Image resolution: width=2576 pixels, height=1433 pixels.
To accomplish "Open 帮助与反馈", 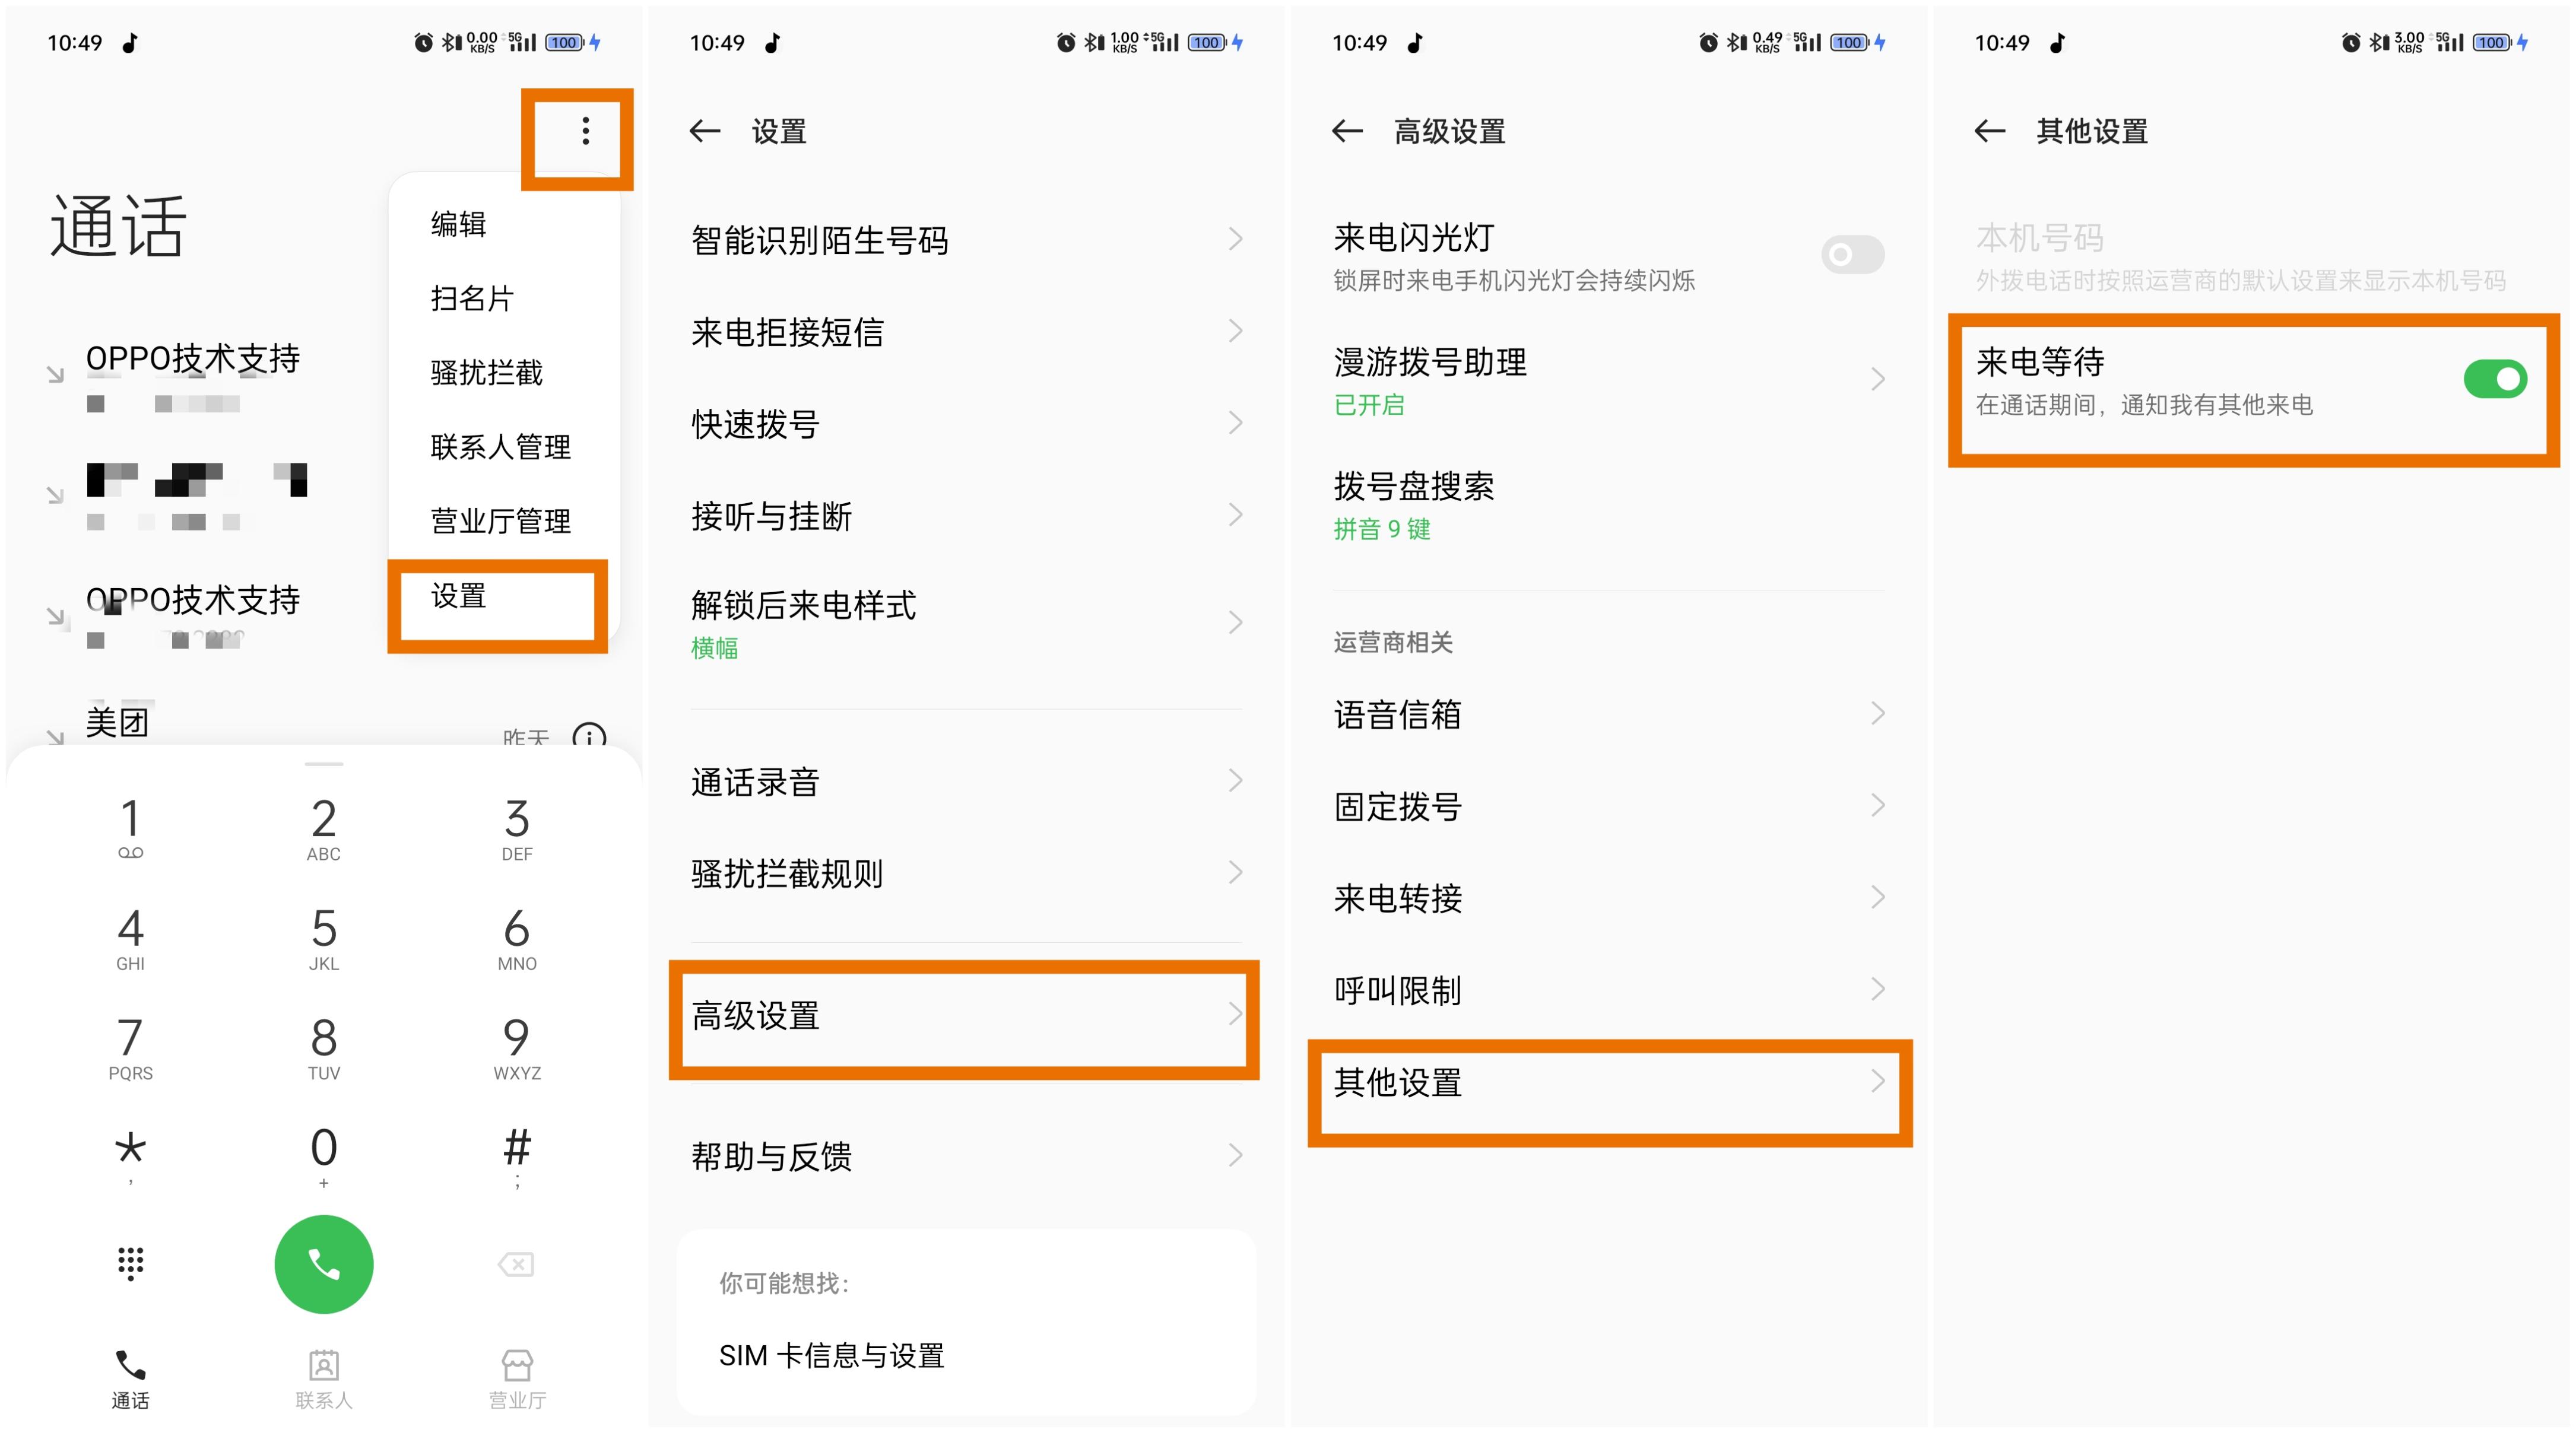I will [770, 1156].
